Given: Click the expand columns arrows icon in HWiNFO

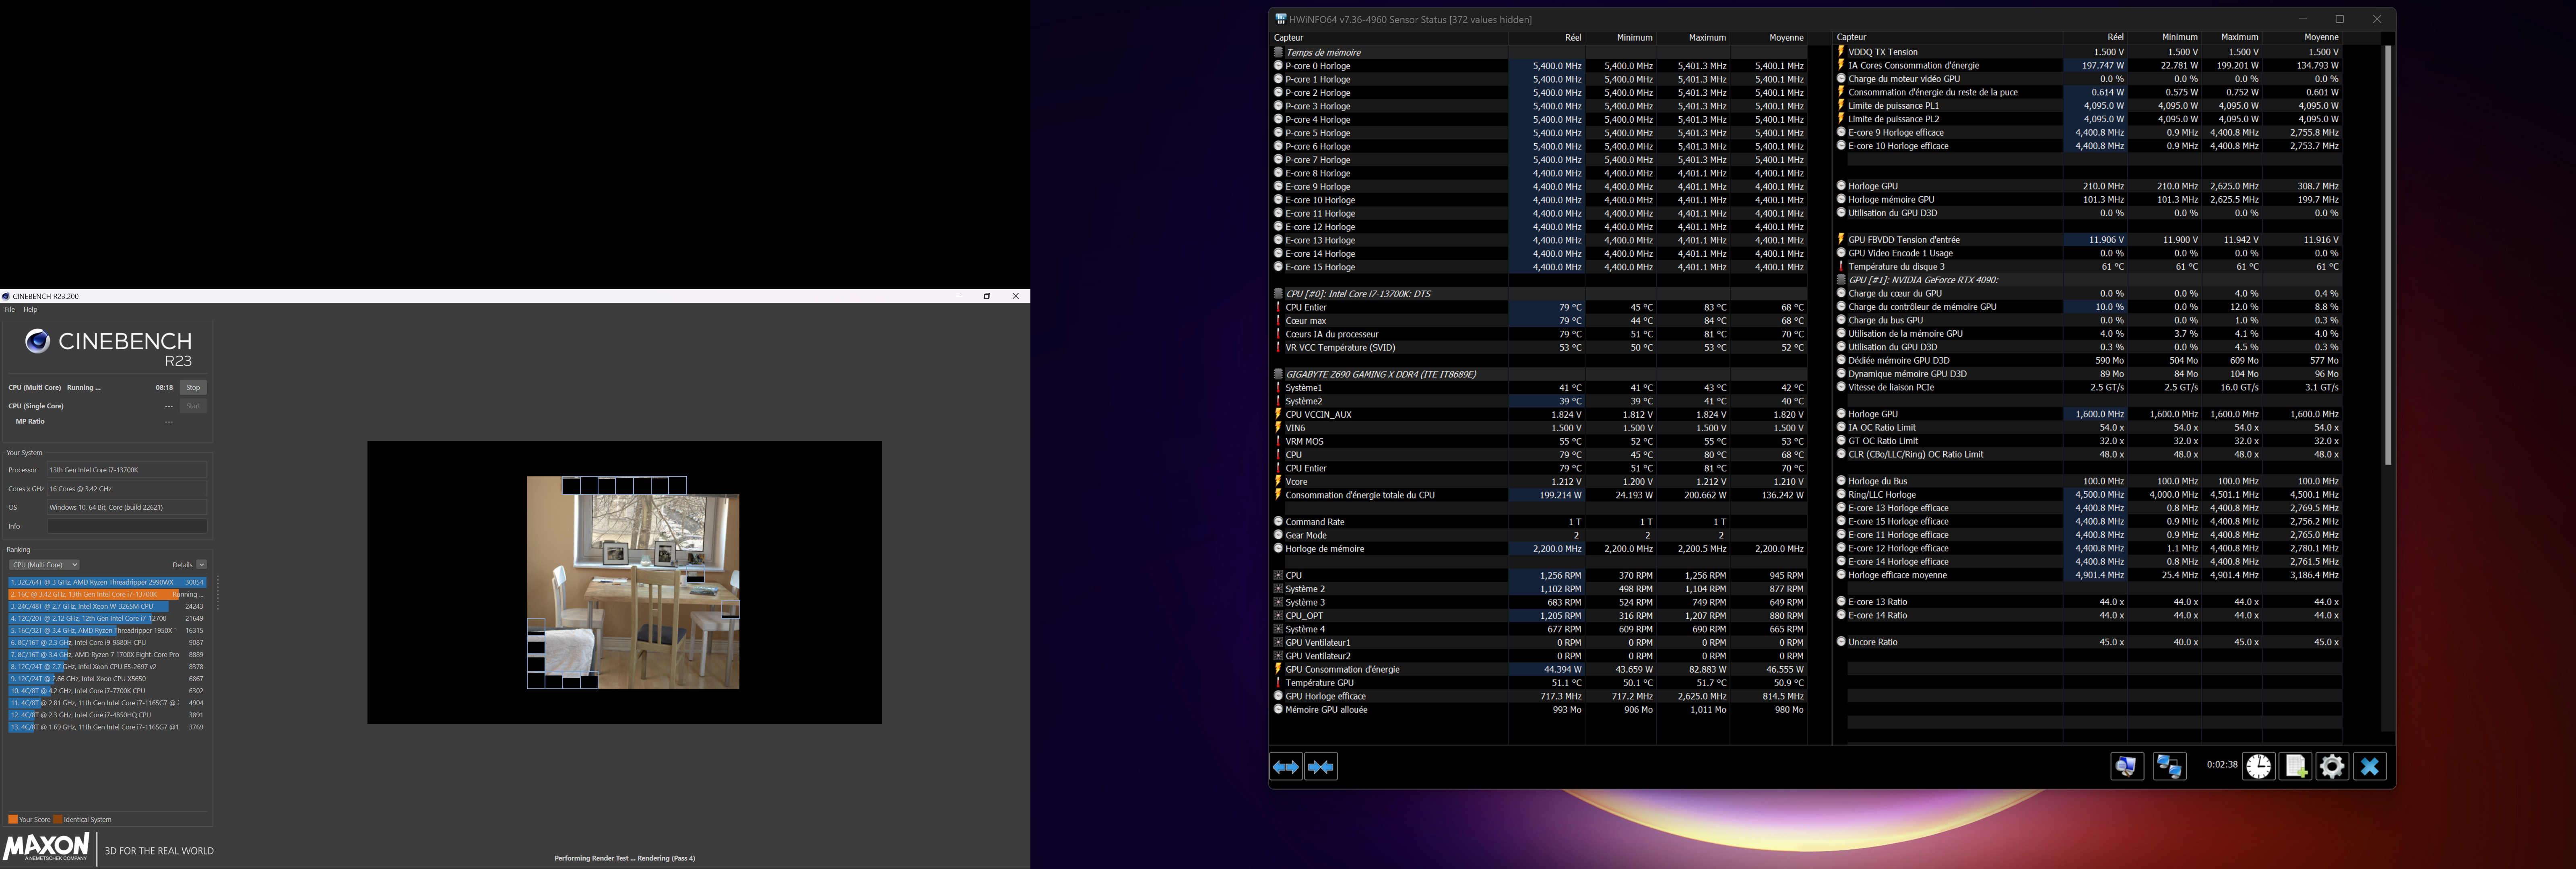Looking at the screenshot, I should [x=1286, y=767].
